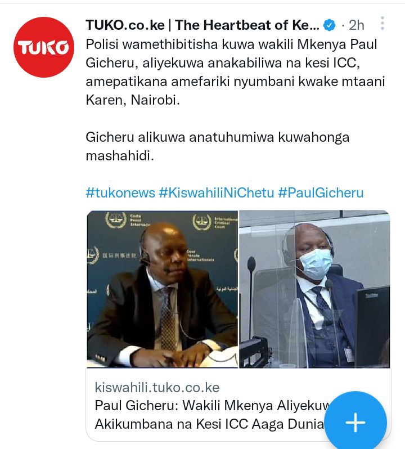The height and width of the screenshot is (449, 405).
Task: Tap the Akikumbana na Kesi ICC headline line
Action: click(209, 424)
